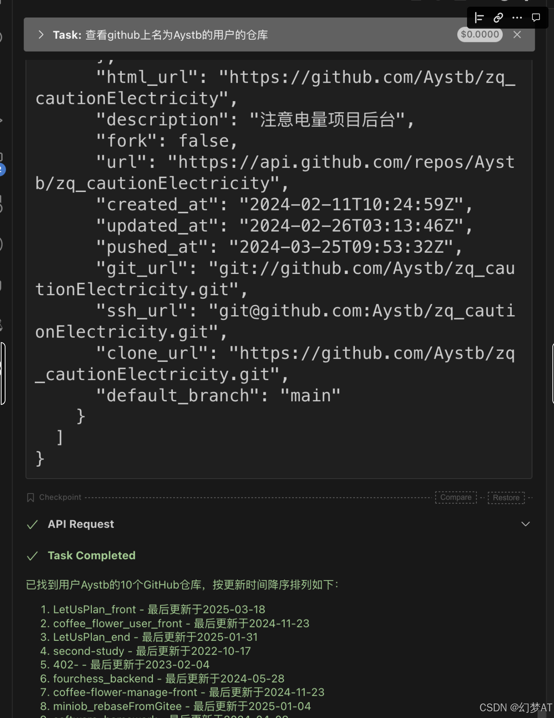Click the pushed_at timestamp line
Screen dimensions: 554x718
(280, 247)
